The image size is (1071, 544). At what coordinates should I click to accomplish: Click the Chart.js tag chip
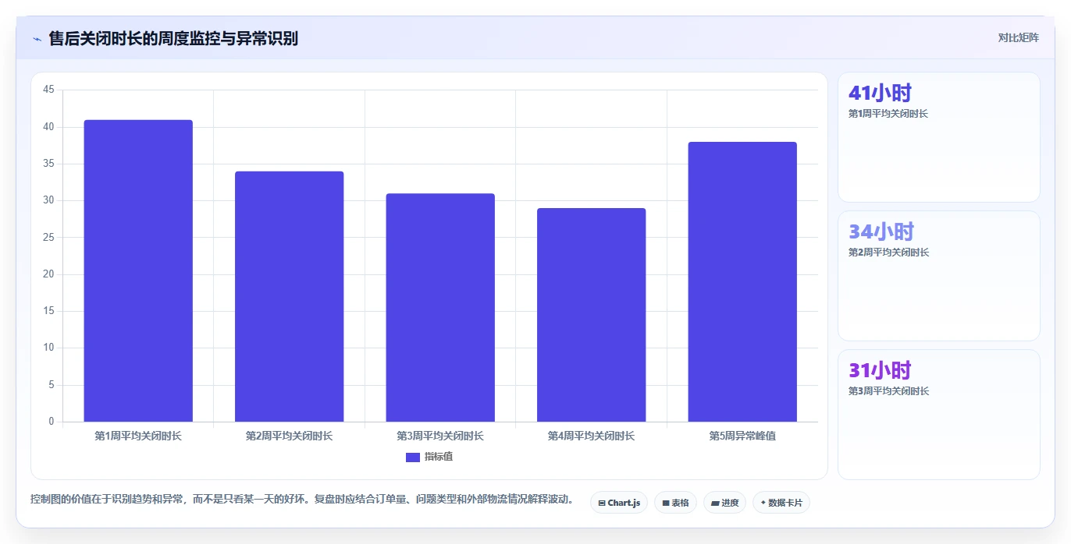pos(619,503)
